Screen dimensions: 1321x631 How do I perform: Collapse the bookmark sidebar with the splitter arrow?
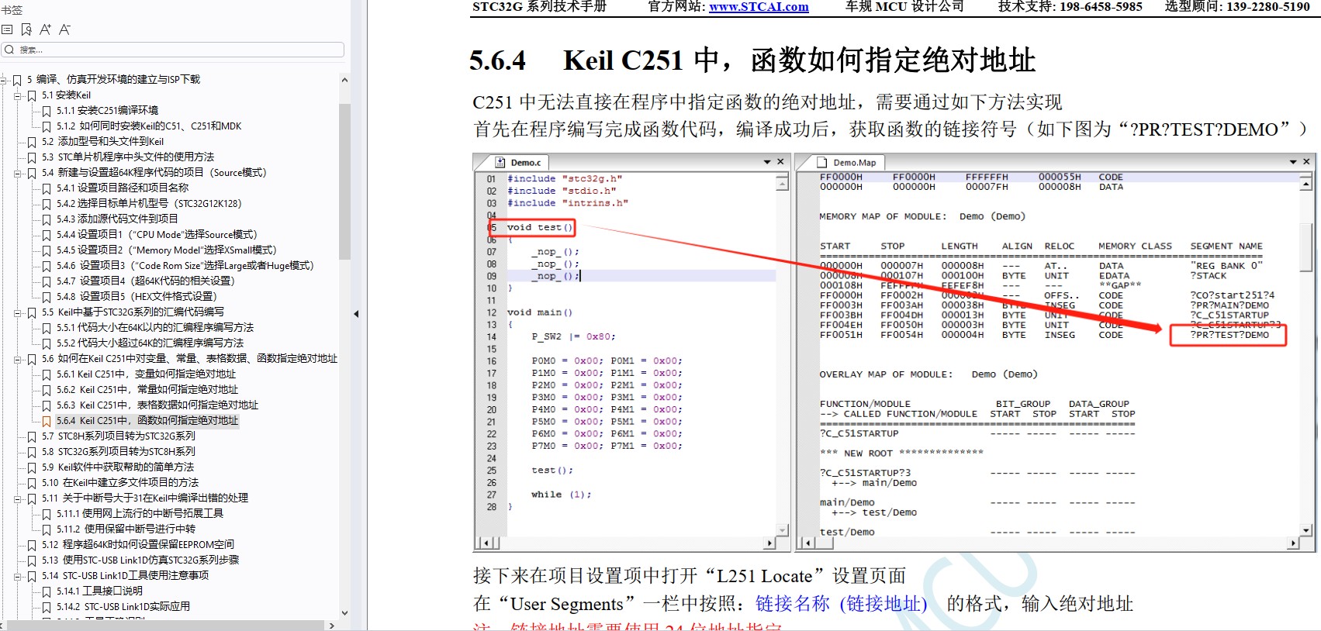[356, 314]
